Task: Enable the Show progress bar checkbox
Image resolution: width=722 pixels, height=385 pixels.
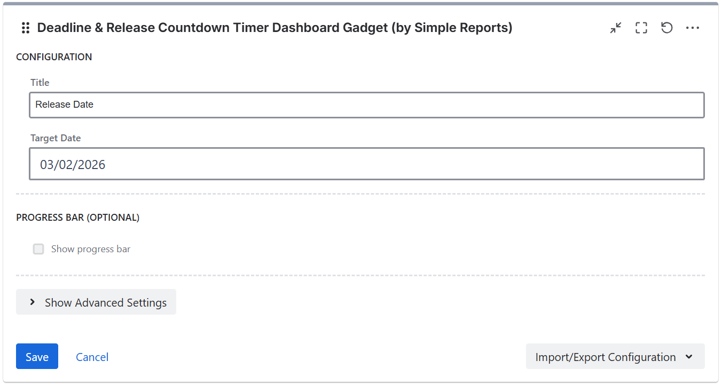Action: (x=38, y=249)
